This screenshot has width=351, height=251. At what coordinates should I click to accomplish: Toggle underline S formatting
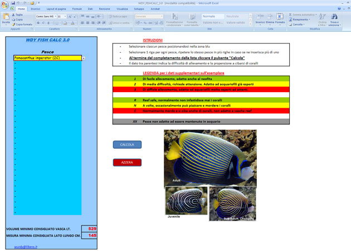coord(48,23)
